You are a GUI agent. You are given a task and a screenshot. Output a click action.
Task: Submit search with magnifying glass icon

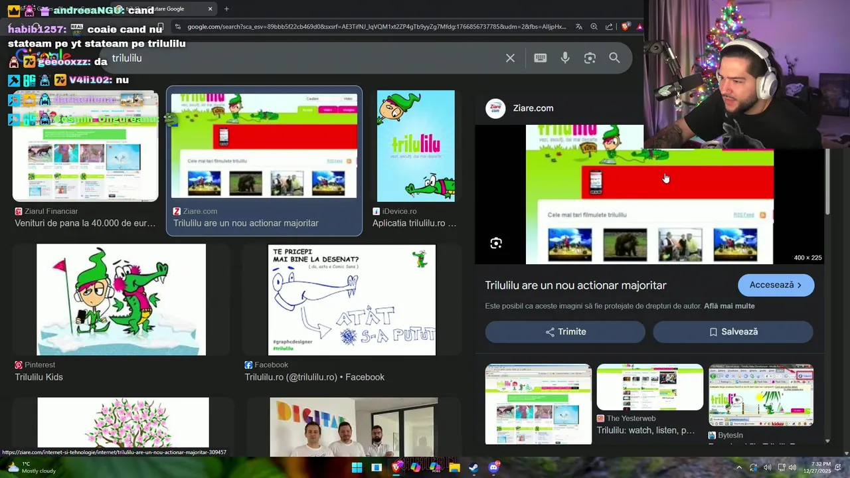pyautogui.click(x=614, y=58)
